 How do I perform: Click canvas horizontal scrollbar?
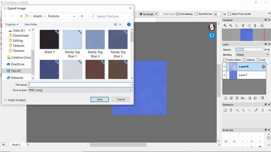coord(118,144)
